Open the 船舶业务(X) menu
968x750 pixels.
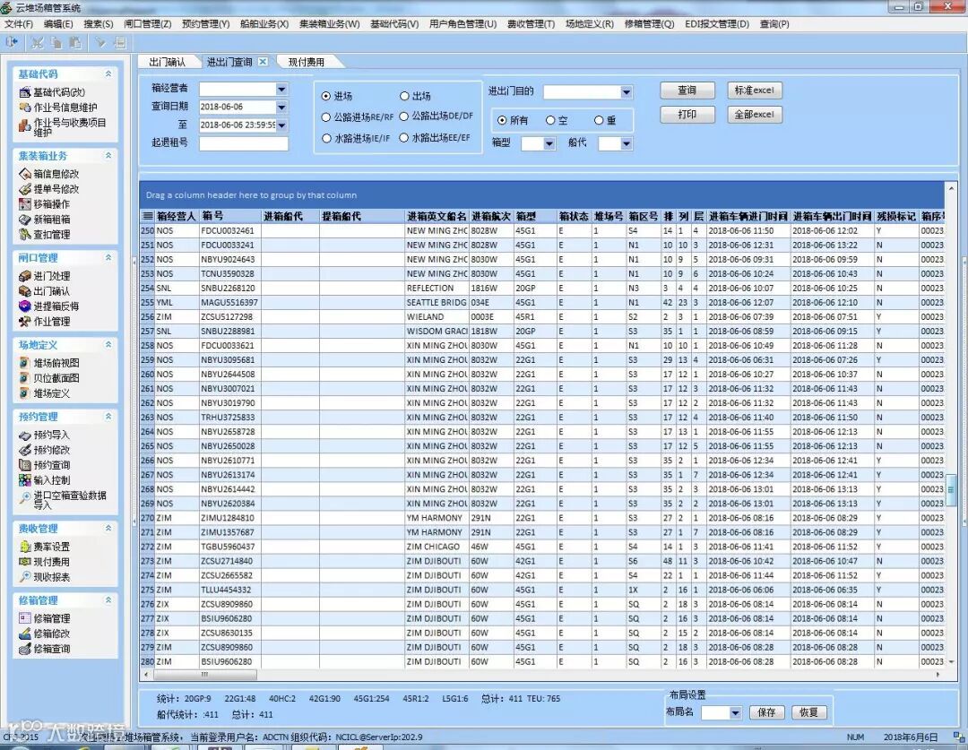pos(264,24)
